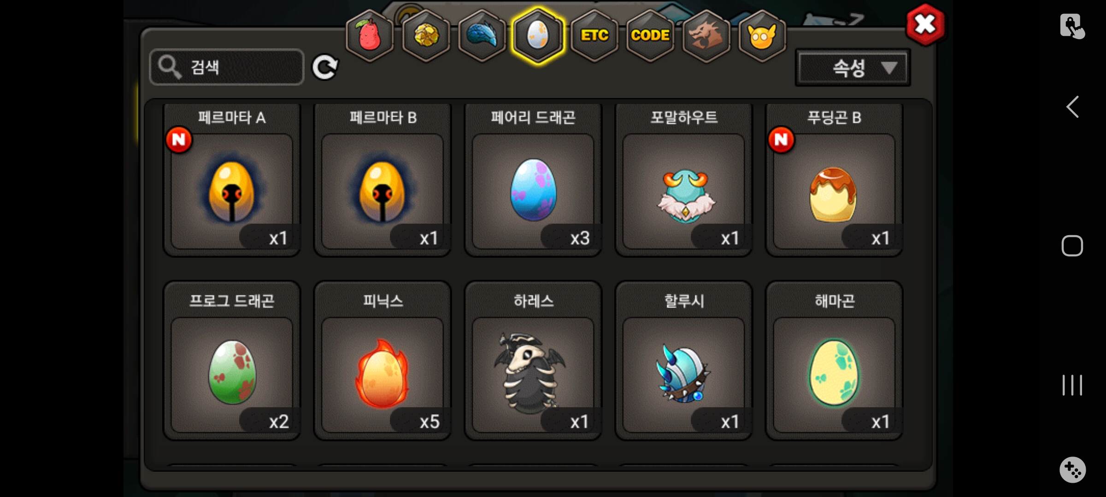This screenshot has width=1106, height=497.
Task: Focus the 검색 search field
Action: (x=227, y=67)
